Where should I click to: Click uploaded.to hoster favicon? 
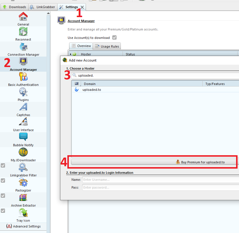(x=77, y=90)
